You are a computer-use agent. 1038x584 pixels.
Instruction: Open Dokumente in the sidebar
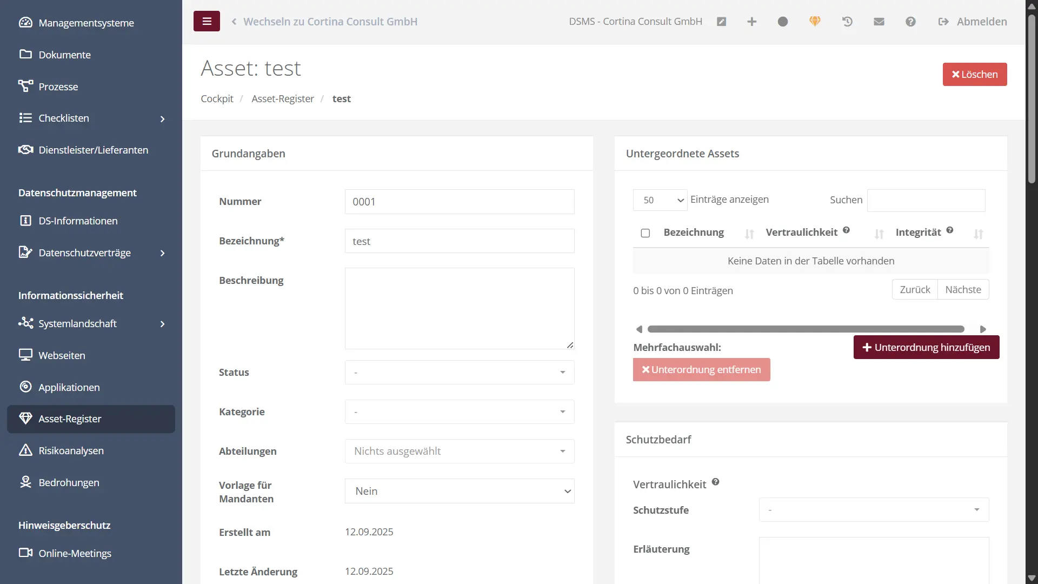64,55
